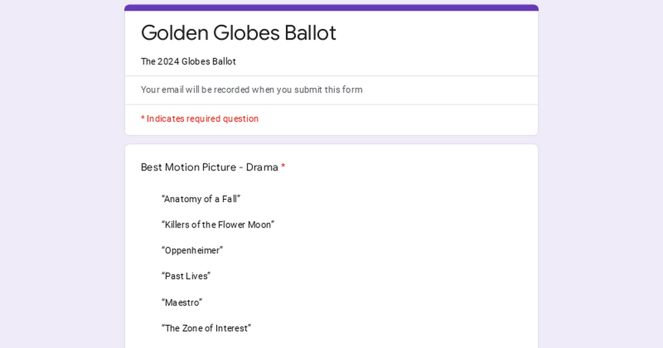Screen dimensions: 663x348
Task: Select the "Anatomy of a Fall" option
Action: coord(201,199)
